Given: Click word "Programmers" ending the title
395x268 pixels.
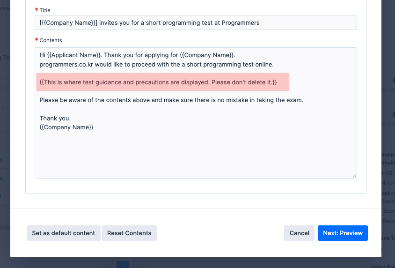Looking at the screenshot, I should point(240,22).
